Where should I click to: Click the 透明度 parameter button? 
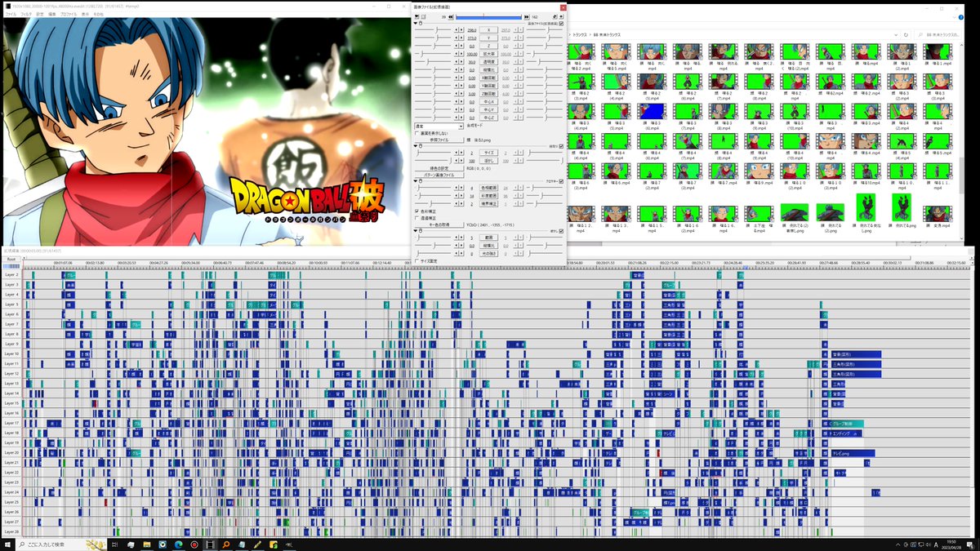[489, 62]
